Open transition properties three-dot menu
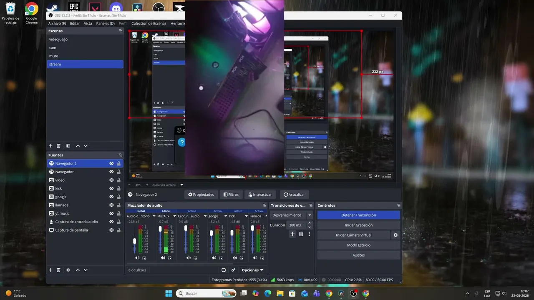Screen dimensions: 534x300 coord(309,234)
